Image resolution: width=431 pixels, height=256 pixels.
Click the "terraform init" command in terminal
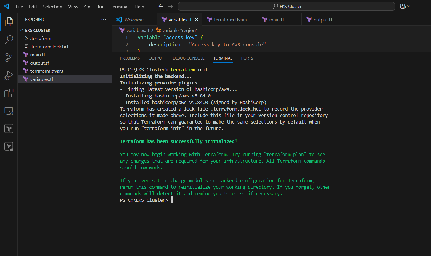tap(189, 70)
